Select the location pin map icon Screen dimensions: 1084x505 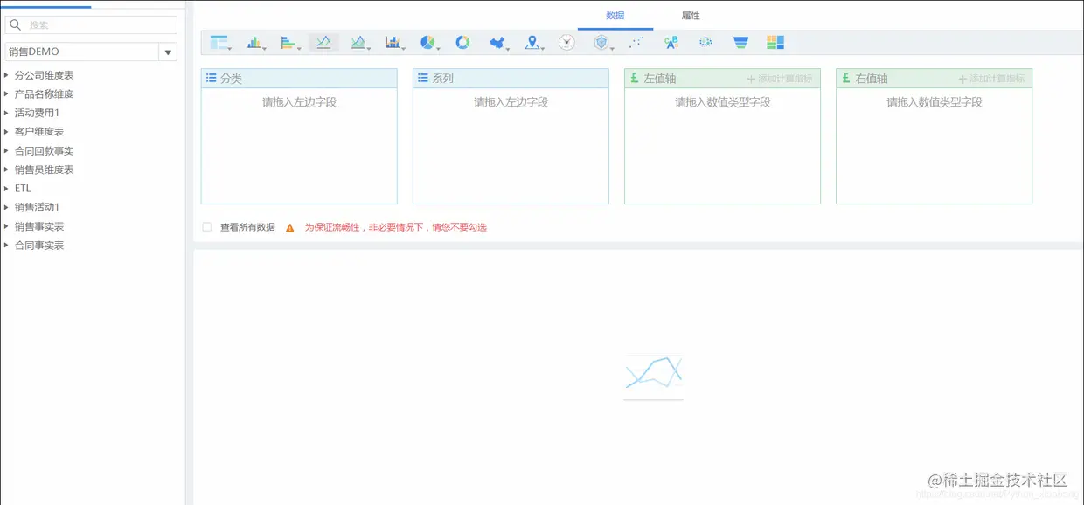[x=532, y=43]
